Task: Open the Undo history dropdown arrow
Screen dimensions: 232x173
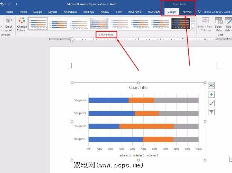Action: click(6, 4)
